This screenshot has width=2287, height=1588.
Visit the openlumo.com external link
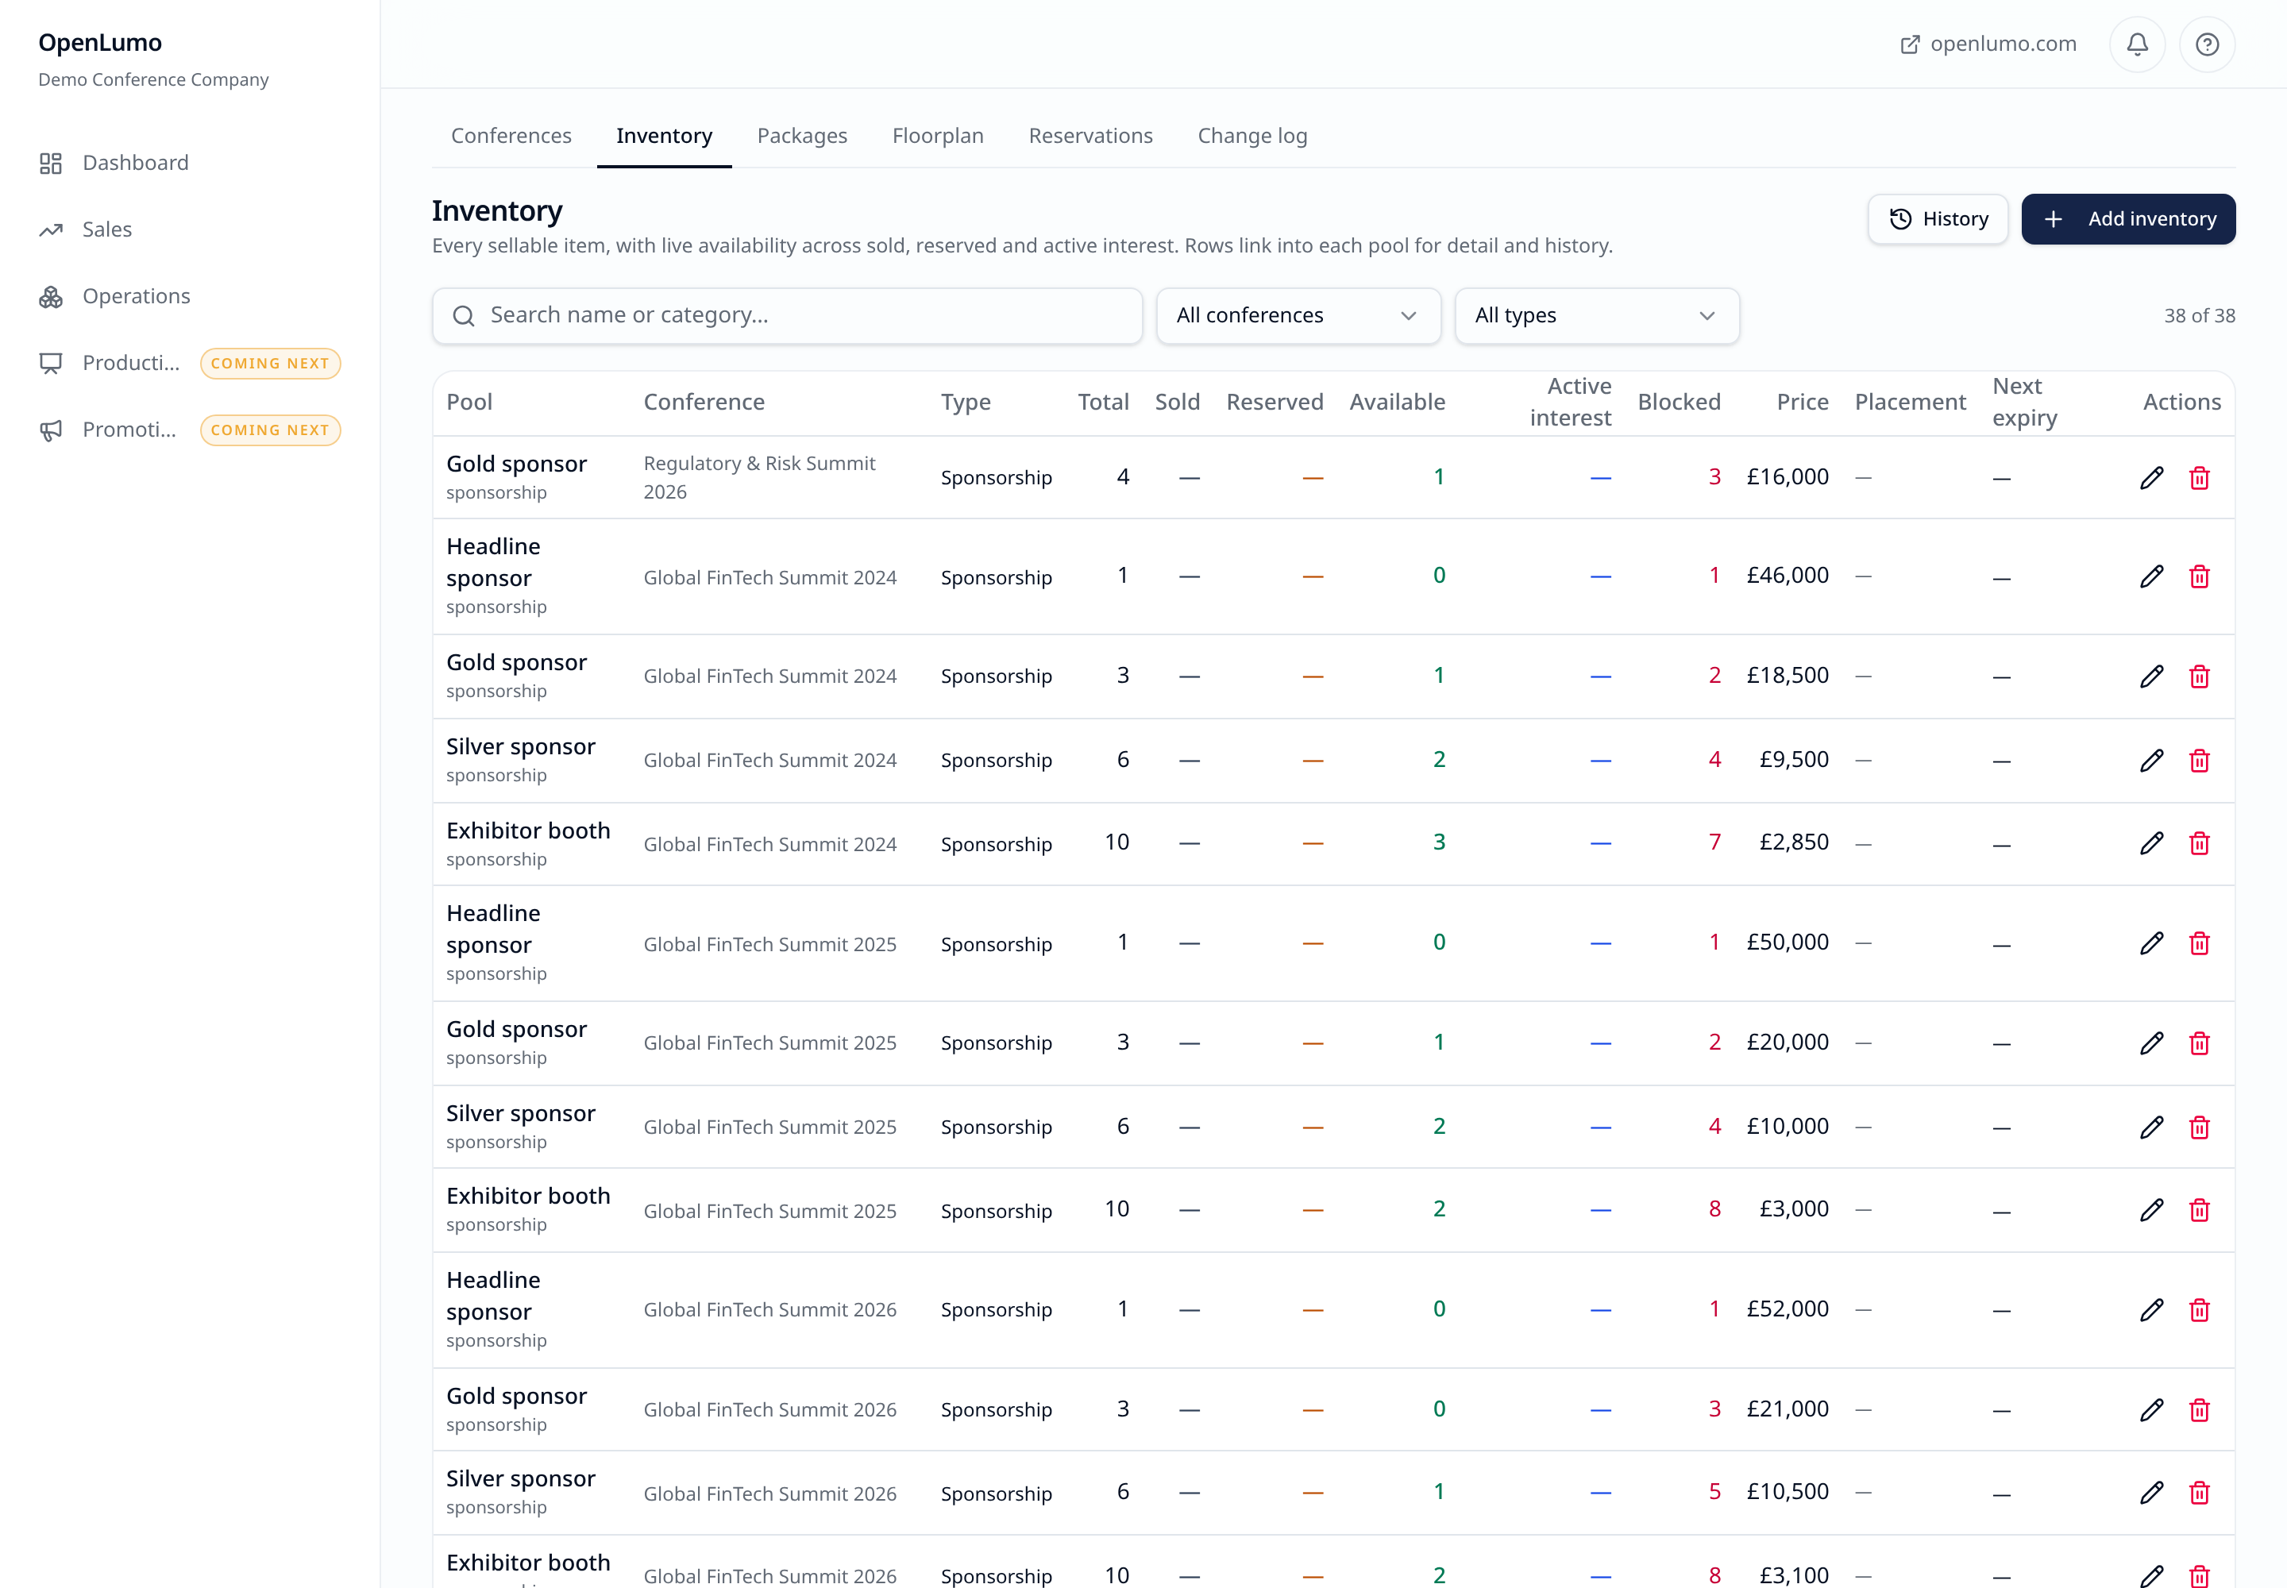(1988, 44)
